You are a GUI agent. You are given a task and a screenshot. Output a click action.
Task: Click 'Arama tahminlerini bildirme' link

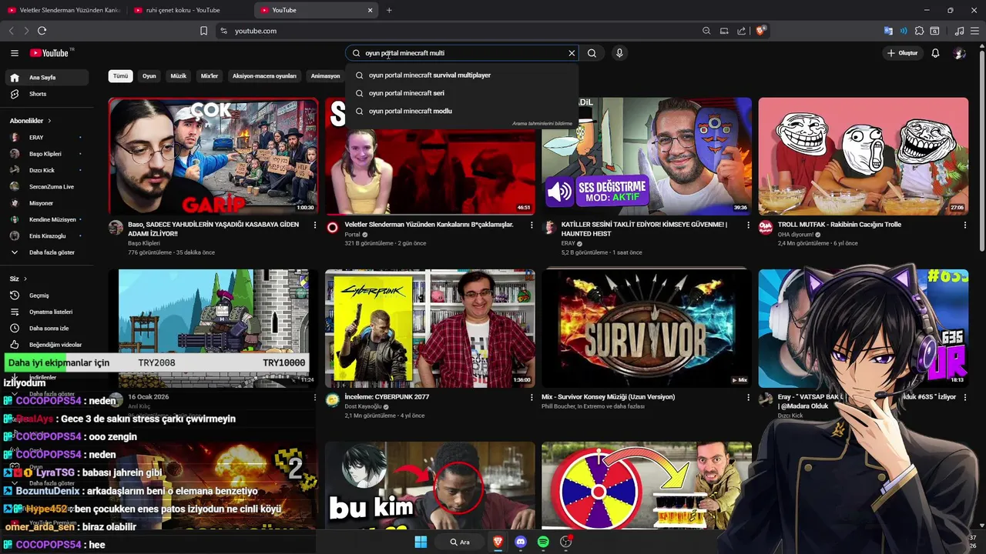coord(542,124)
